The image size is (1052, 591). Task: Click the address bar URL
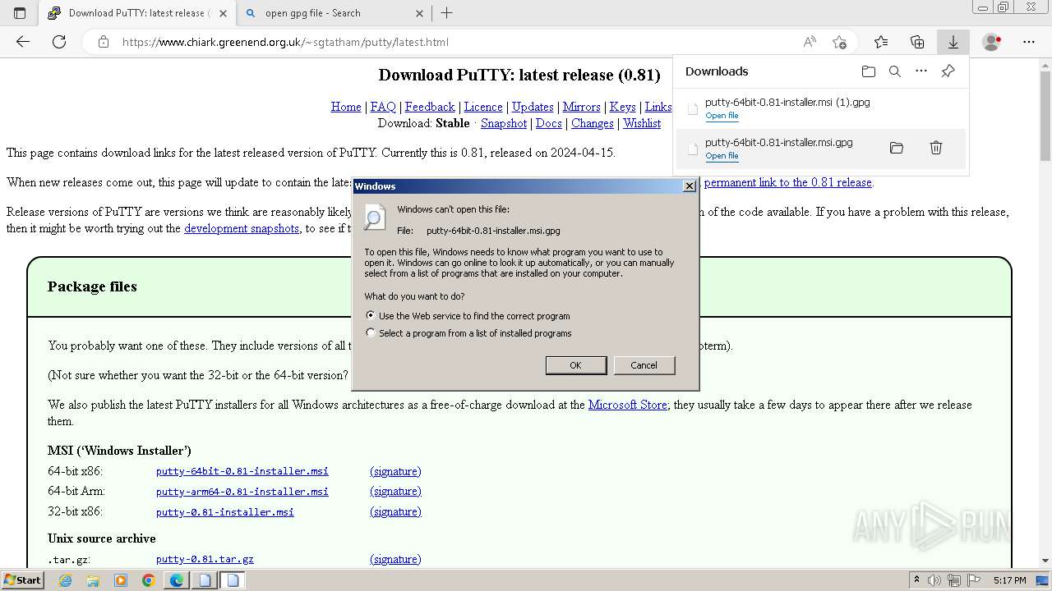[285, 42]
